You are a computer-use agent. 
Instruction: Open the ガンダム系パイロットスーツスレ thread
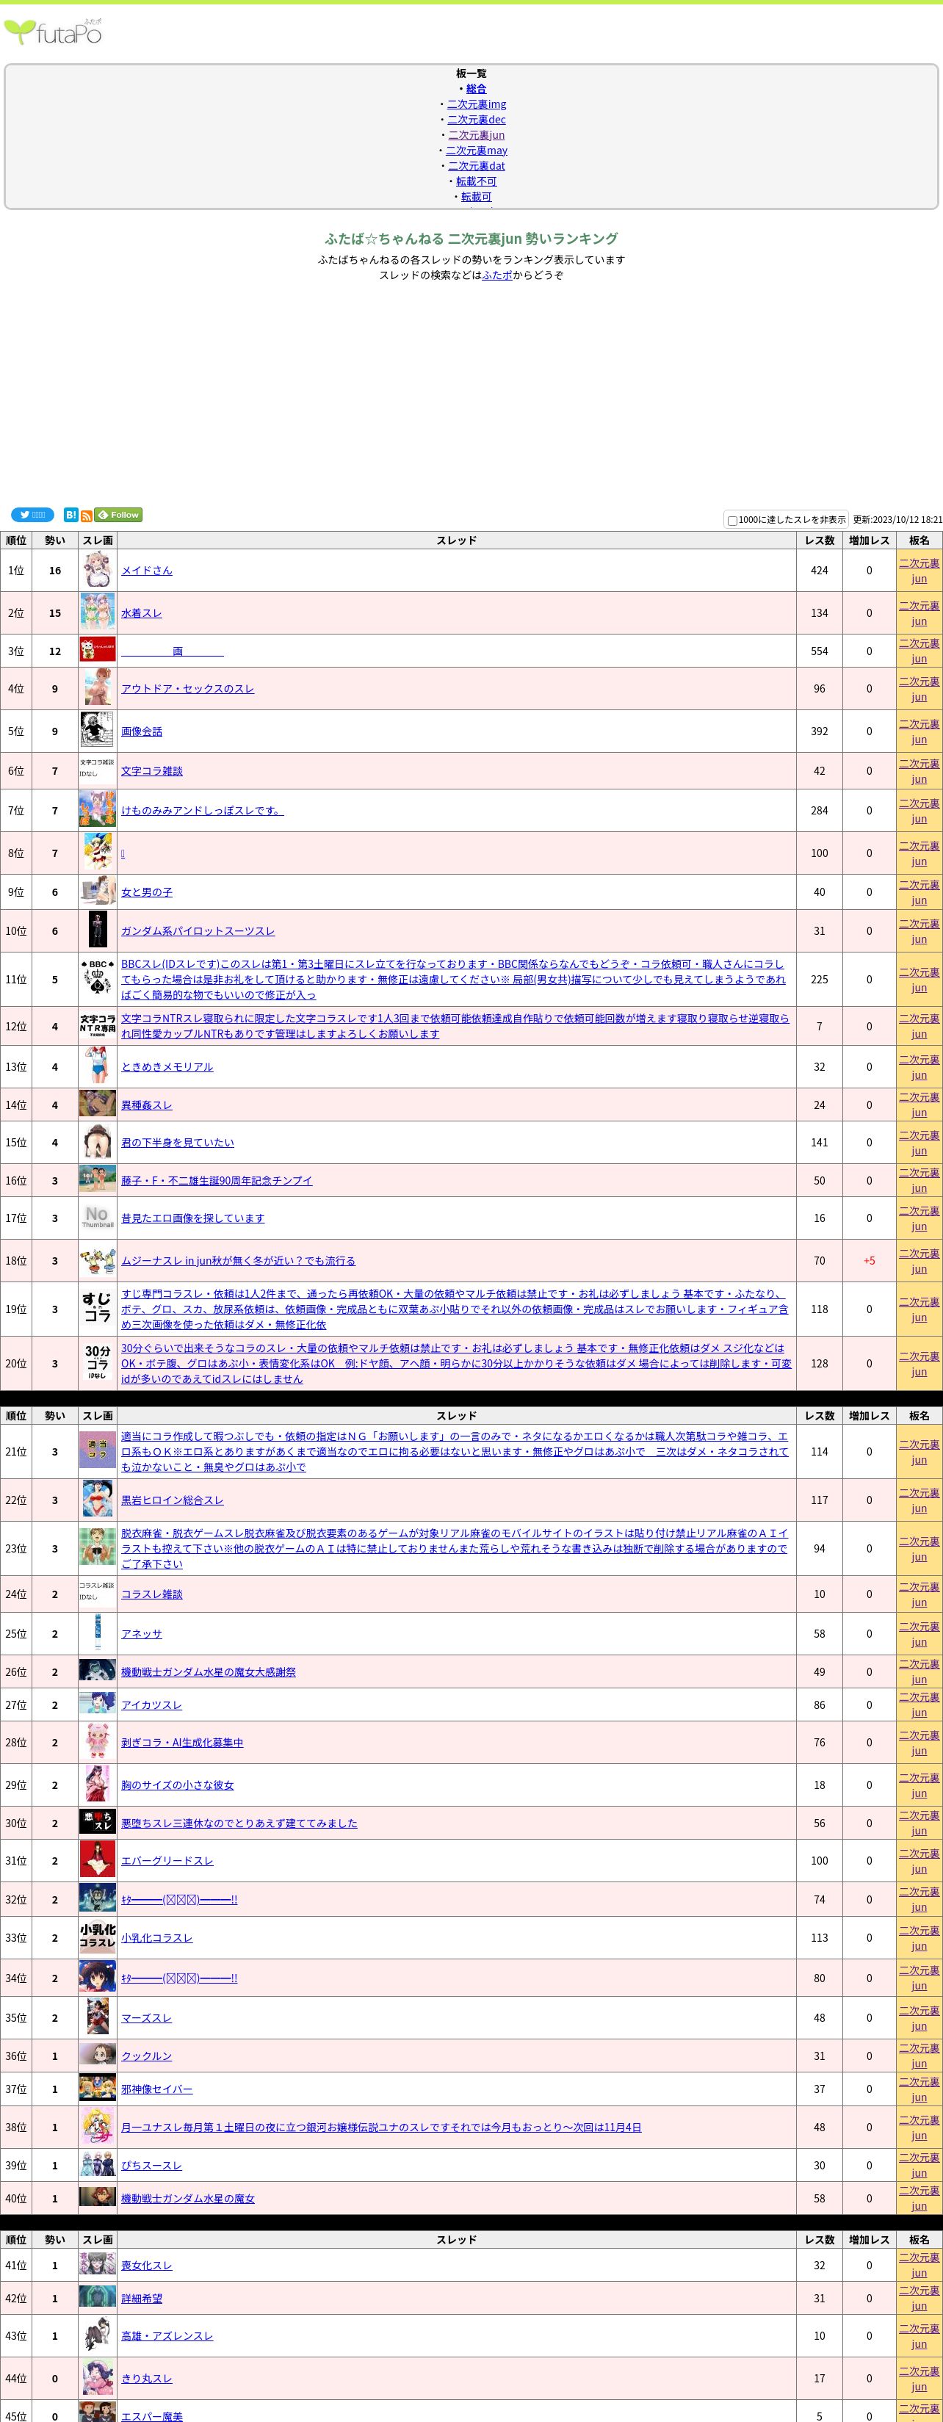(x=198, y=930)
